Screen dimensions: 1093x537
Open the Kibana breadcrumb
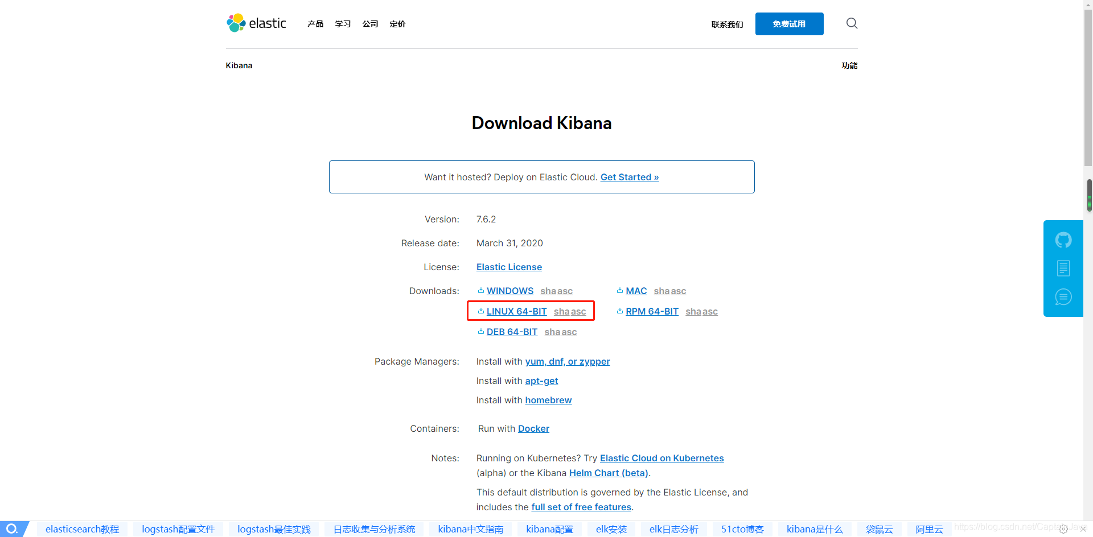239,65
